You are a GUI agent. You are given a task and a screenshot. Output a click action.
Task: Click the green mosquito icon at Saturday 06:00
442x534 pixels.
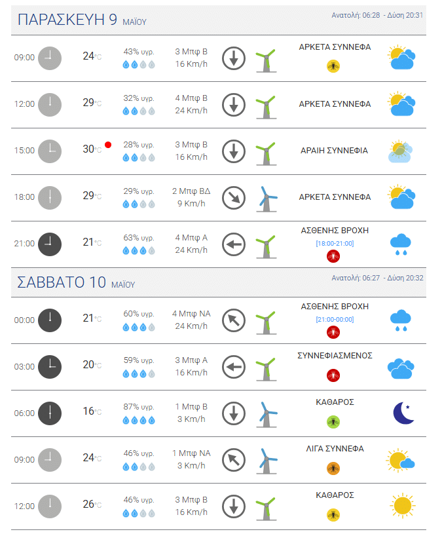333,422
